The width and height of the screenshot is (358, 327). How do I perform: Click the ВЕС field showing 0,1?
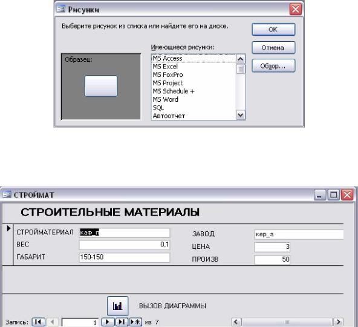[x=125, y=245]
